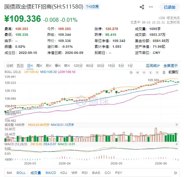Viewport: 184px width, 177px height.
Task: Click the 单位净值 value 109.342
Action: pos(119,41)
